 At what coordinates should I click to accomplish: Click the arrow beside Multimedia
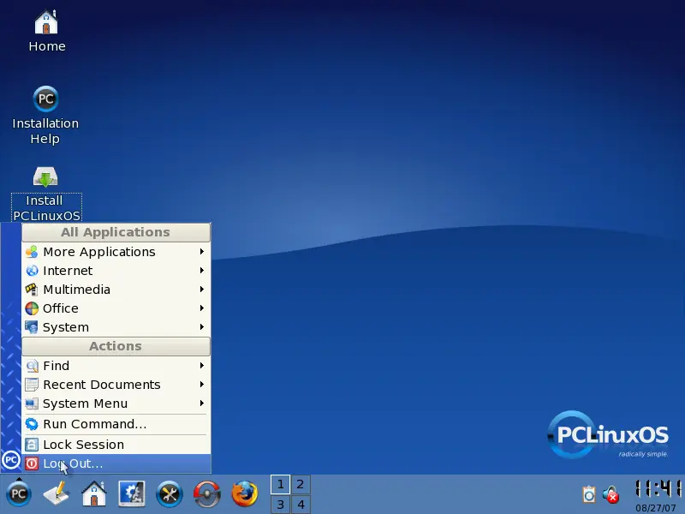pos(202,289)
